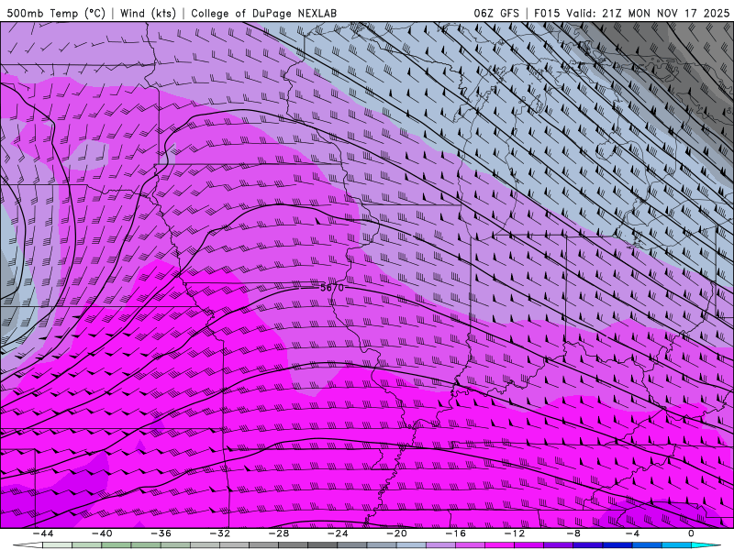Click the '06Z GFS' model run label
Image resolution: width=734 pixels, height=550 pixels.
[x=496, y=14]
